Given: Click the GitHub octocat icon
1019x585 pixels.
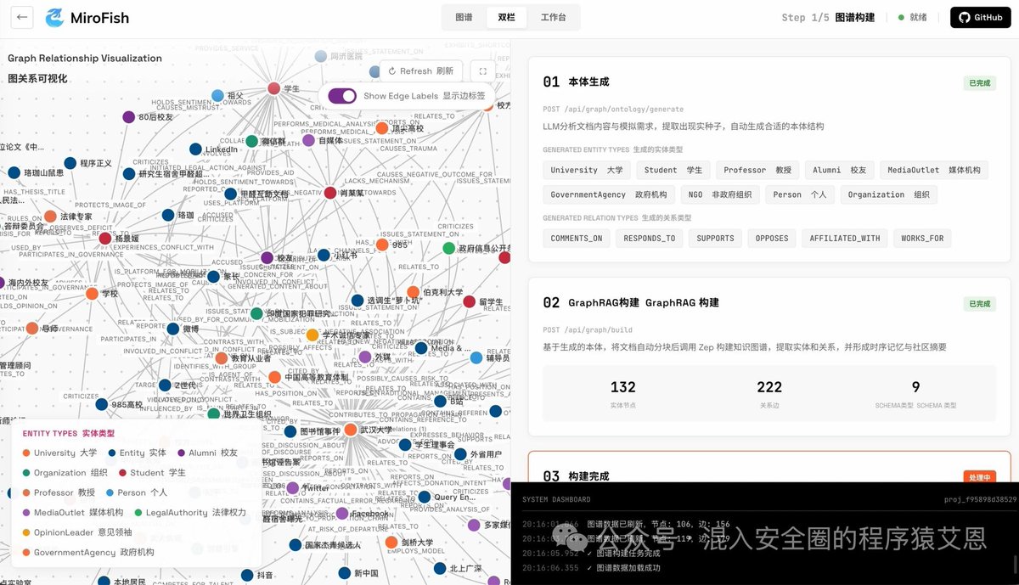Looking at the screenshot, I should tap(965, 17).
